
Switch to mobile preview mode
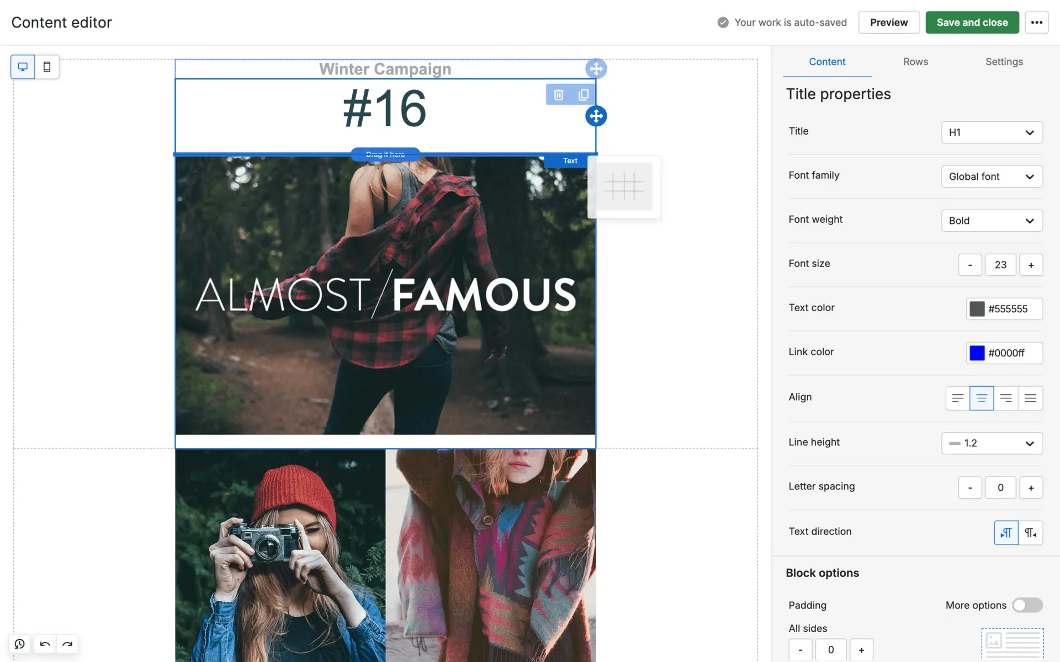tap(47, 67)
